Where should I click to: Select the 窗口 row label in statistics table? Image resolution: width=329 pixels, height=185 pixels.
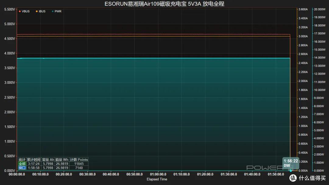tap(22, 168)
